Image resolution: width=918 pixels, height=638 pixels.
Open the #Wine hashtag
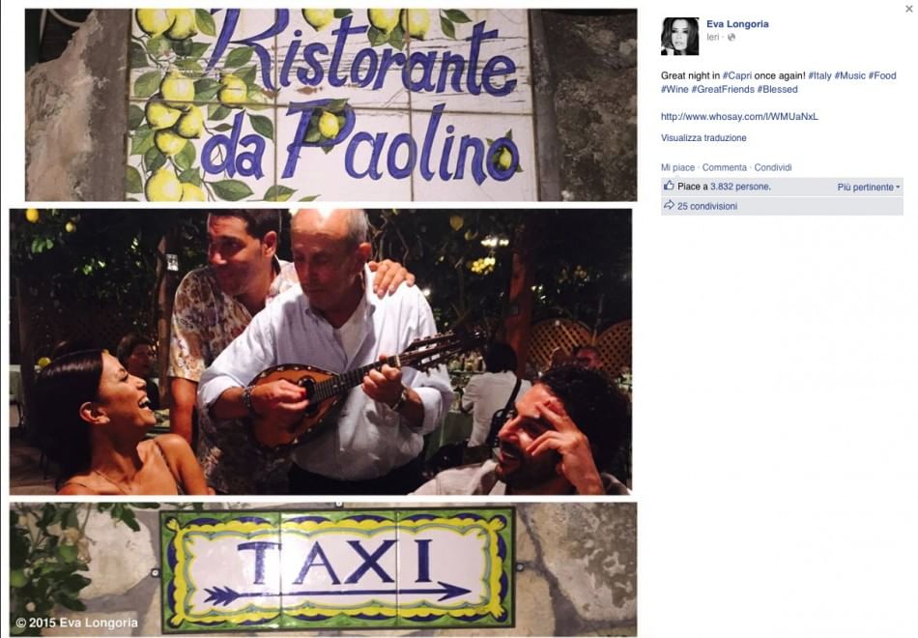click(674, 90)
